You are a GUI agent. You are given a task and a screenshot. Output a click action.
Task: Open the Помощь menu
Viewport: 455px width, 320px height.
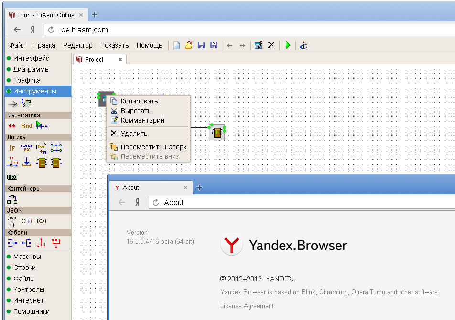[x=150, y=45]
